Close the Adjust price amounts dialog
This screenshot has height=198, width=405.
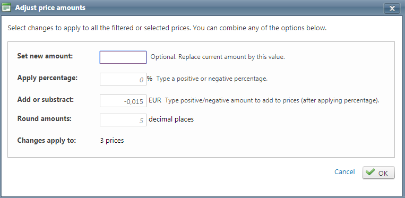(392, 8)
